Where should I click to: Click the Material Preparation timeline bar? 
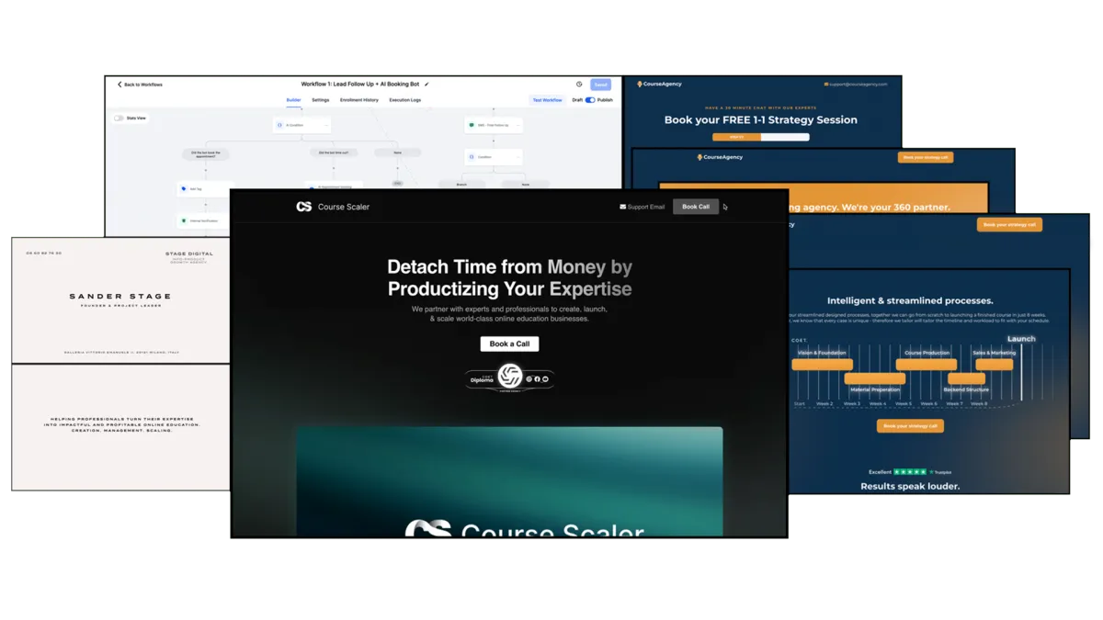[x=875, y=378]
